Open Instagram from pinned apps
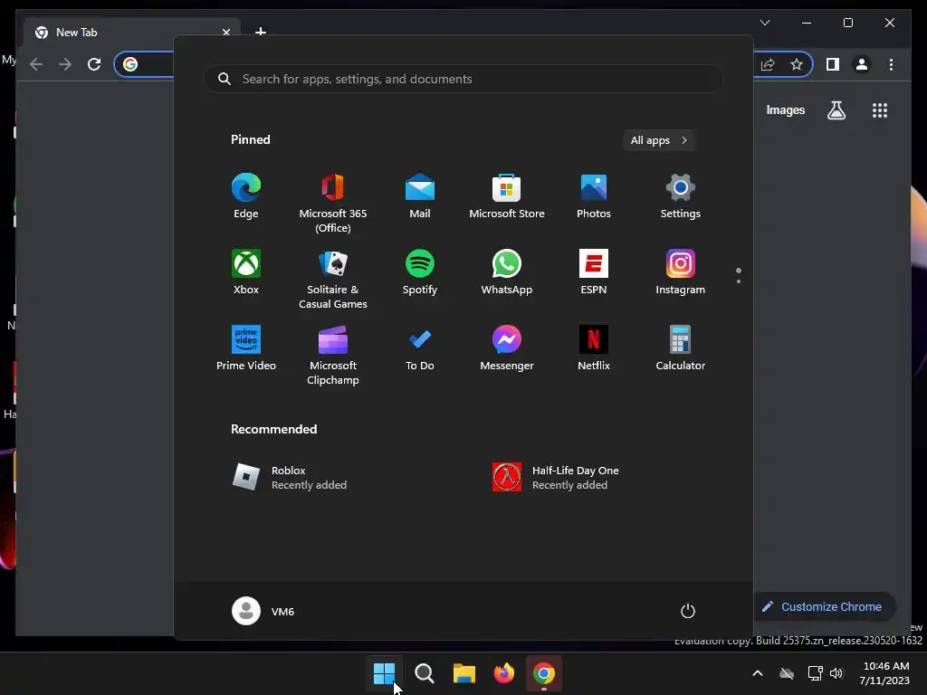This screenshot has height=695, width=927. click(681, 271)
